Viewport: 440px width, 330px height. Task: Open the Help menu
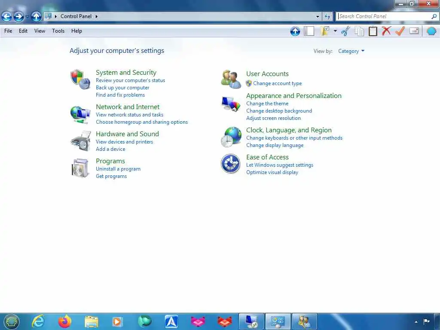tap(76, 31)
